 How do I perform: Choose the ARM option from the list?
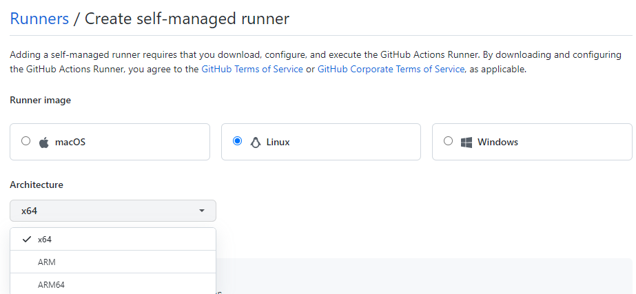pyautogui.click(x=113, y=262)
